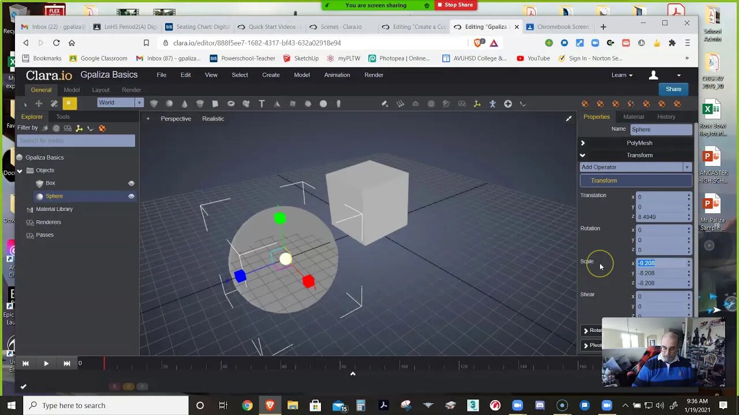Click the first orange checkered material sphere
Screen dimensions: 739x415
585,104
